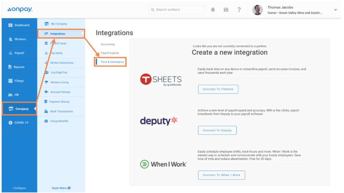The width and height of the screenshot is (344, 193).
Task: Expand the user account dropdown arrow
Action: point(336,10)
